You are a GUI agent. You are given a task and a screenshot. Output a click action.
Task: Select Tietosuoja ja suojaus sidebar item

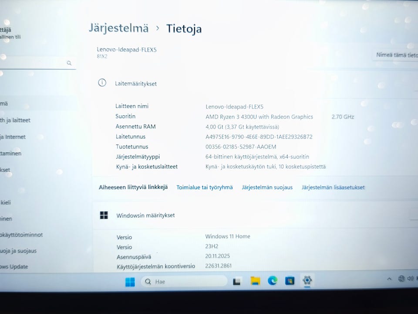point(18,251)
